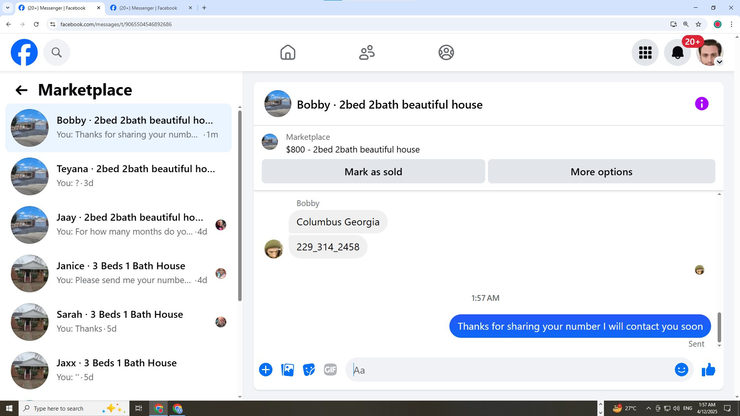The width and height of the screenshot is (740, 416).
Task: Open Chrome's three-dot menu
Action: click(732, 24)
